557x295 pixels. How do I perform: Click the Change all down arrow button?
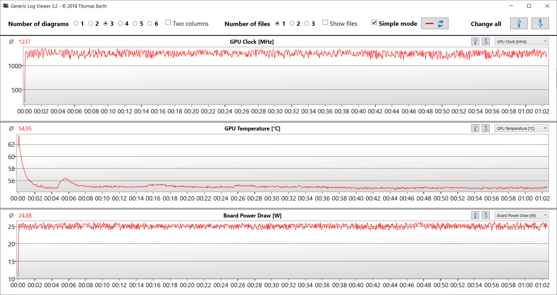(540, 24)
